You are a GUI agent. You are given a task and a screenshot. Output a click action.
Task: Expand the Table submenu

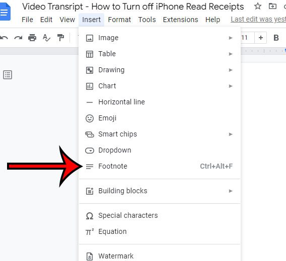(160, 54)
